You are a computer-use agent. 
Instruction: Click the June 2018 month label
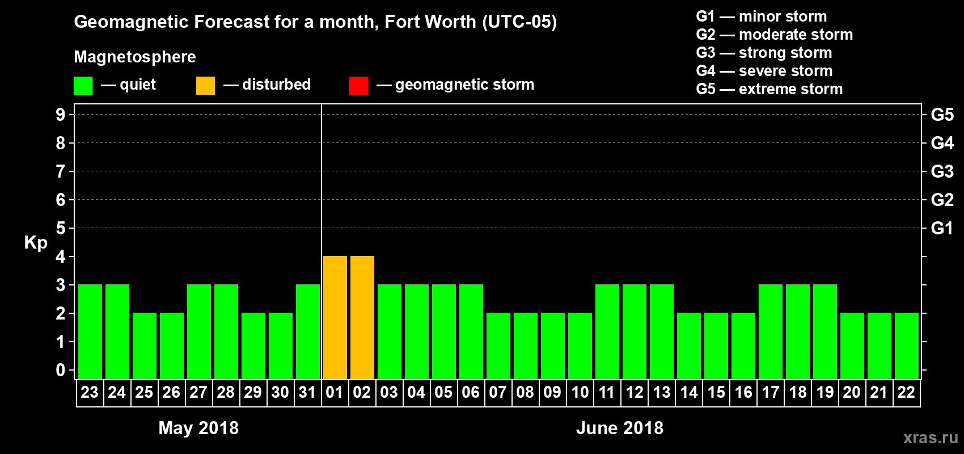coord(620,428)
